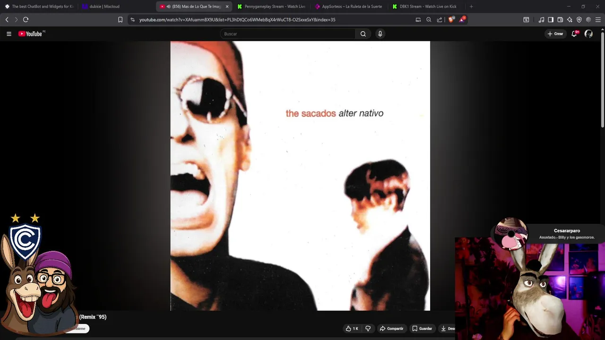605x340 pixels.
Task: Open the YouTube guide hamburger menu
Action: tap(9, 34)
